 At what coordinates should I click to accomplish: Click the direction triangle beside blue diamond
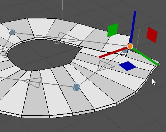[105, 66]
